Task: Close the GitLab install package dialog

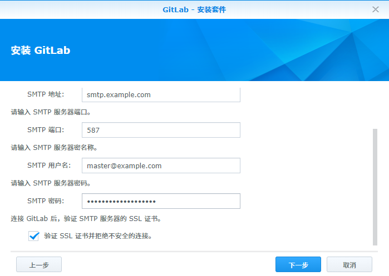Action: click(375, 9)
